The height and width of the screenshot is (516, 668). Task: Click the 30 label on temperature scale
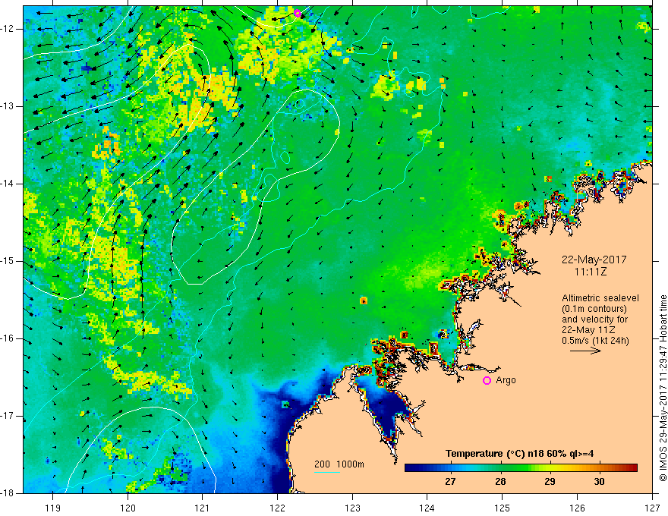pos(599,482)
